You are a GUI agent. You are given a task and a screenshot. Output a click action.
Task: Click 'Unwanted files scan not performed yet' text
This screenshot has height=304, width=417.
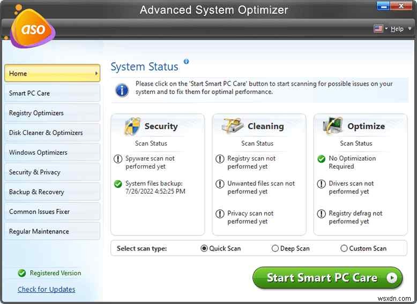tap(261, 187)
